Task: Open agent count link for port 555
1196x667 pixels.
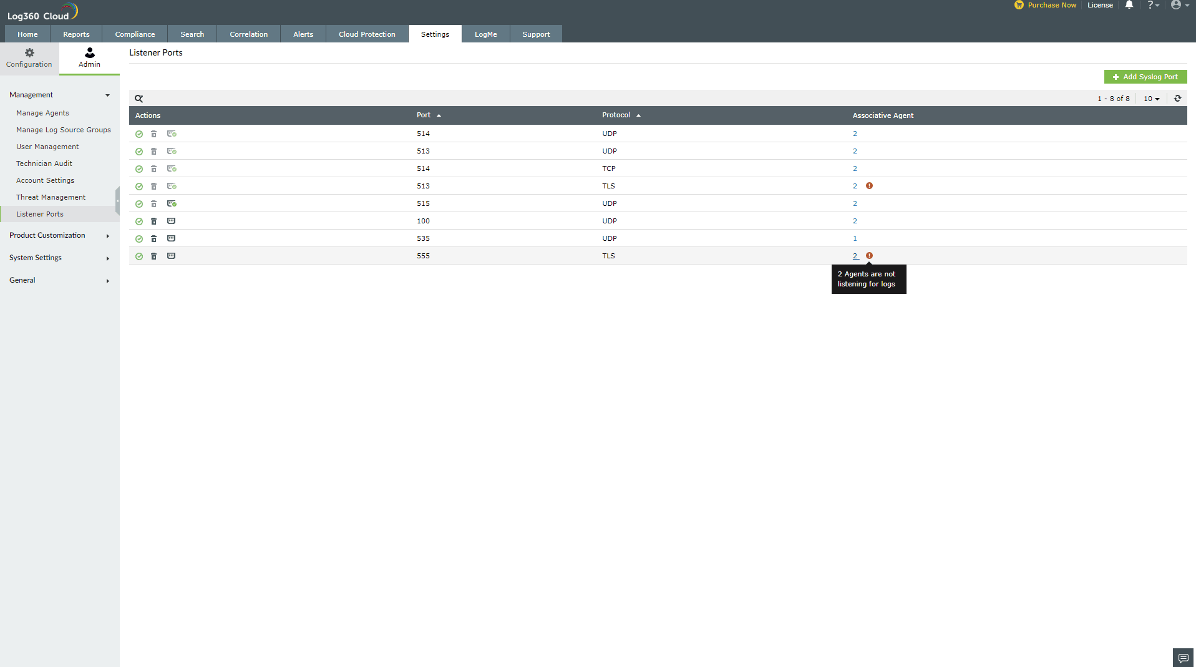Action: coord(855,256)
